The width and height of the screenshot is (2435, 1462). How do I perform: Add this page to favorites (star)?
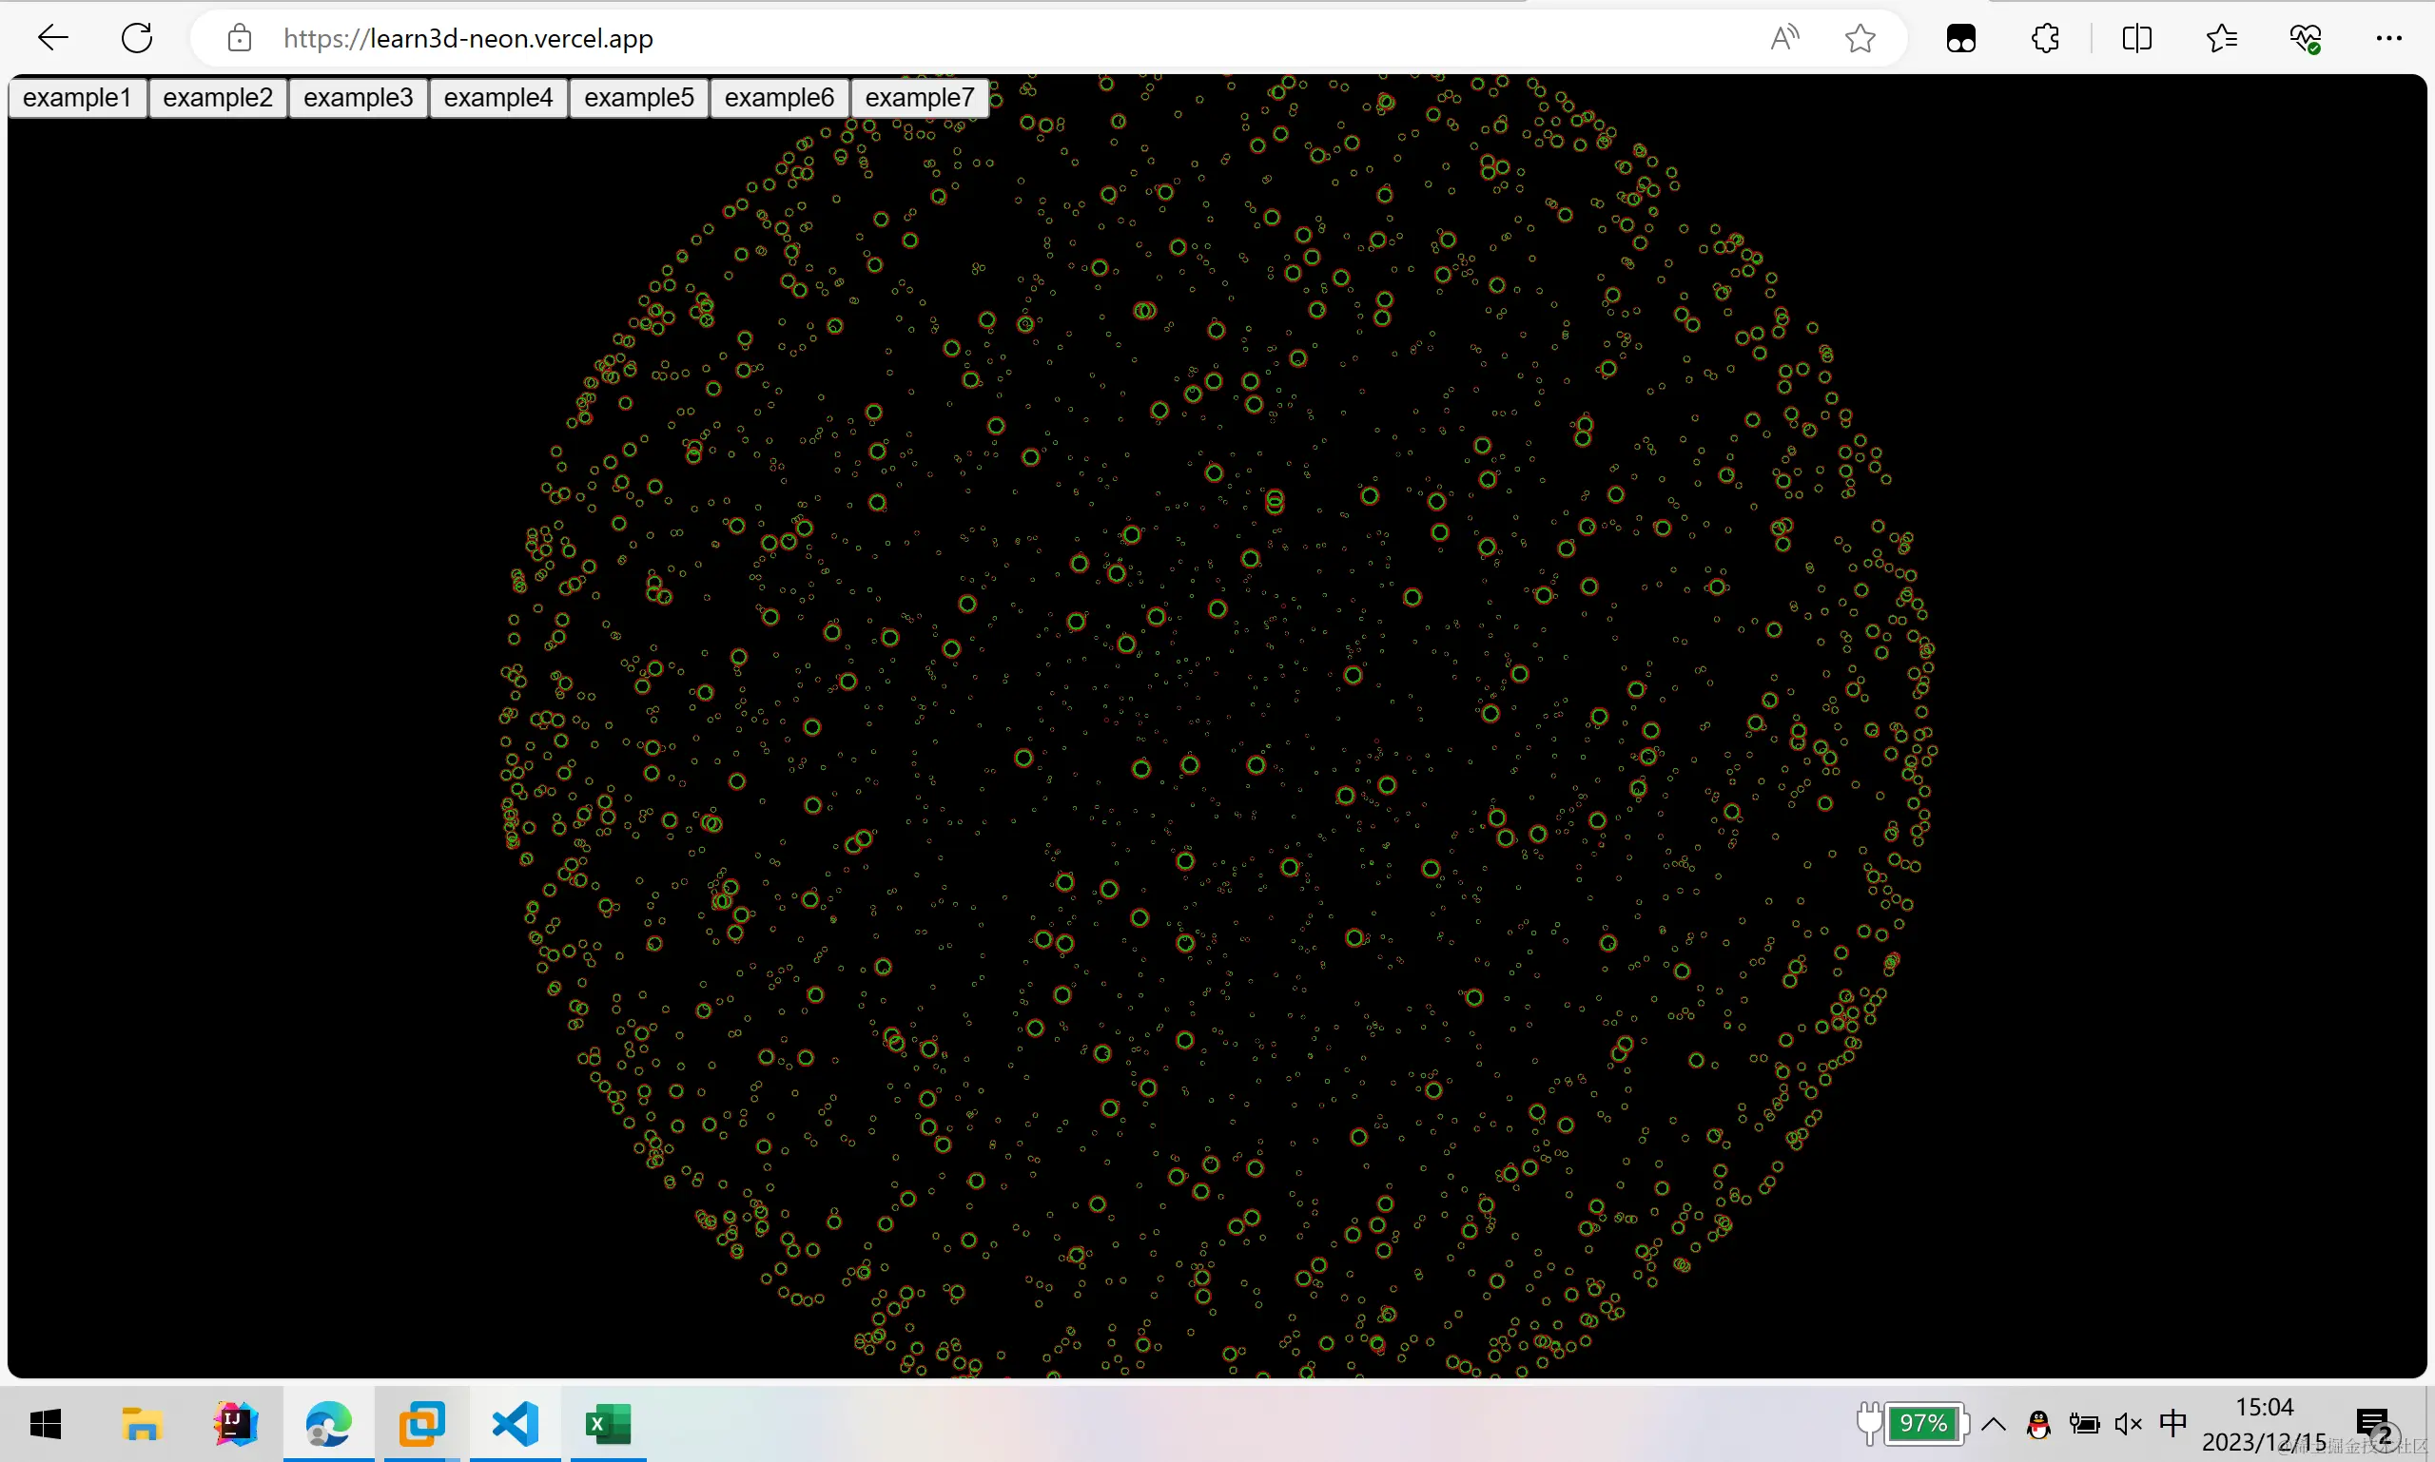(1860, 38)
